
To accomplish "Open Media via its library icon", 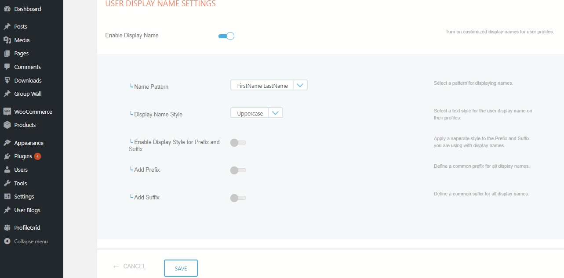I will point(7,40).
